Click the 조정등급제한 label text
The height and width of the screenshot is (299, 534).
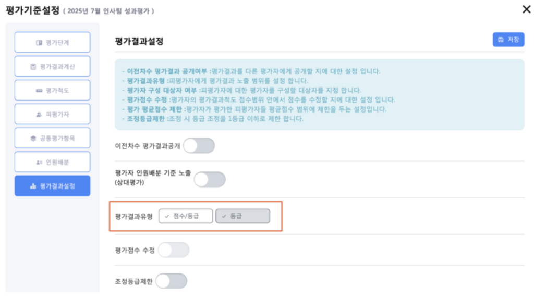pyautogui.click(x=133, y=281)
